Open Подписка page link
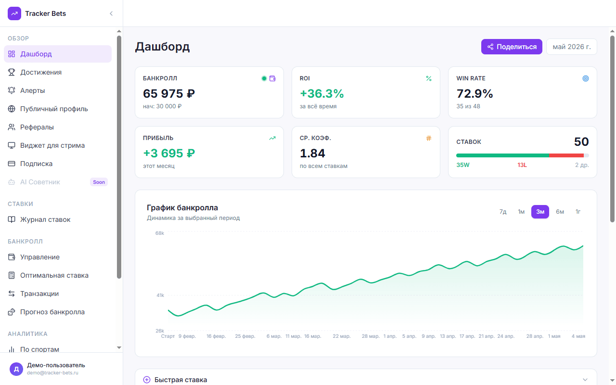Viewport: 616px width, 385px height. click(58, 164)
